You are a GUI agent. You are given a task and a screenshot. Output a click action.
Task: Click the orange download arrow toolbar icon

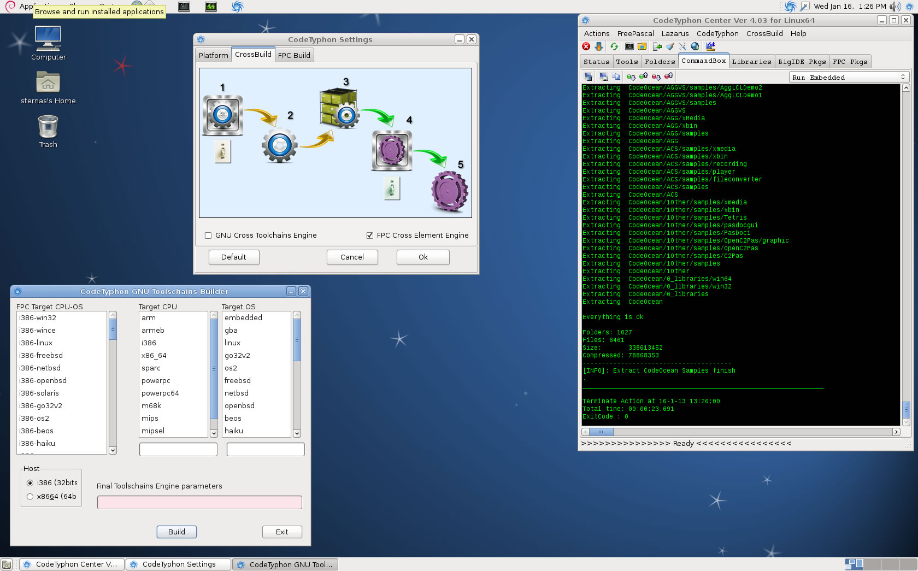(x=599, y=46)
